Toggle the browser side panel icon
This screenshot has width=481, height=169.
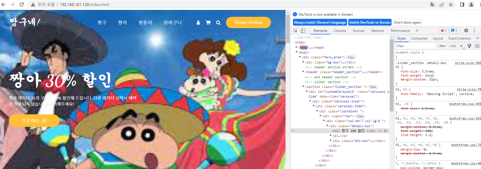tap(462, 5)
